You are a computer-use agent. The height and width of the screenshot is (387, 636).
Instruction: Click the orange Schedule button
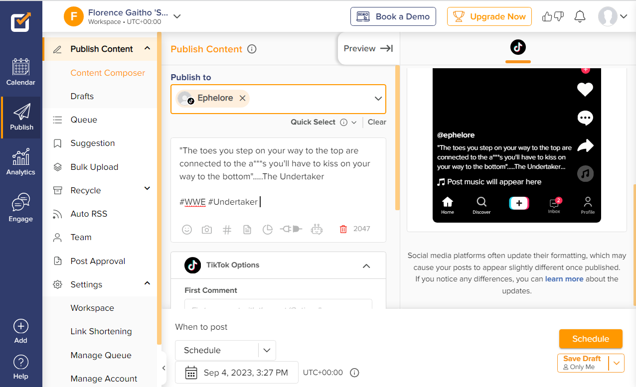[x=591, y=339]
